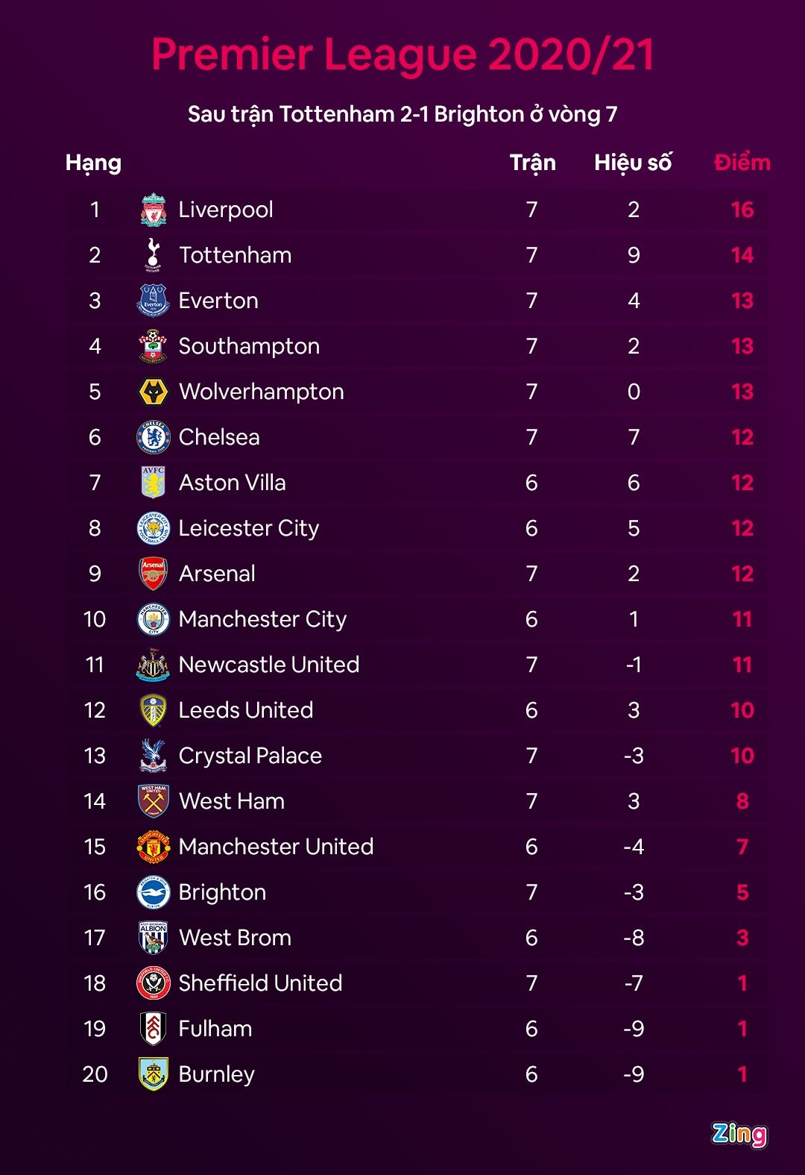This screenshot has height=1175, width=805.
Task: Click the Burnley club crest
Action: [154, 1074]
